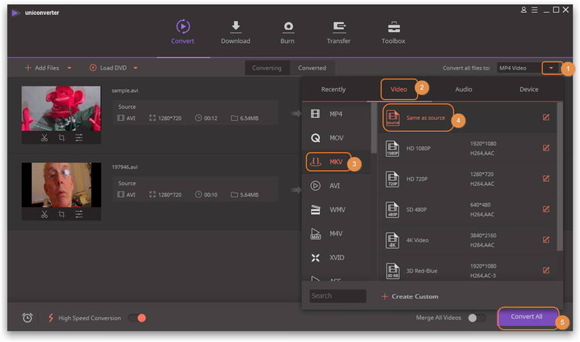Click the format Search field

coord(338,296)
